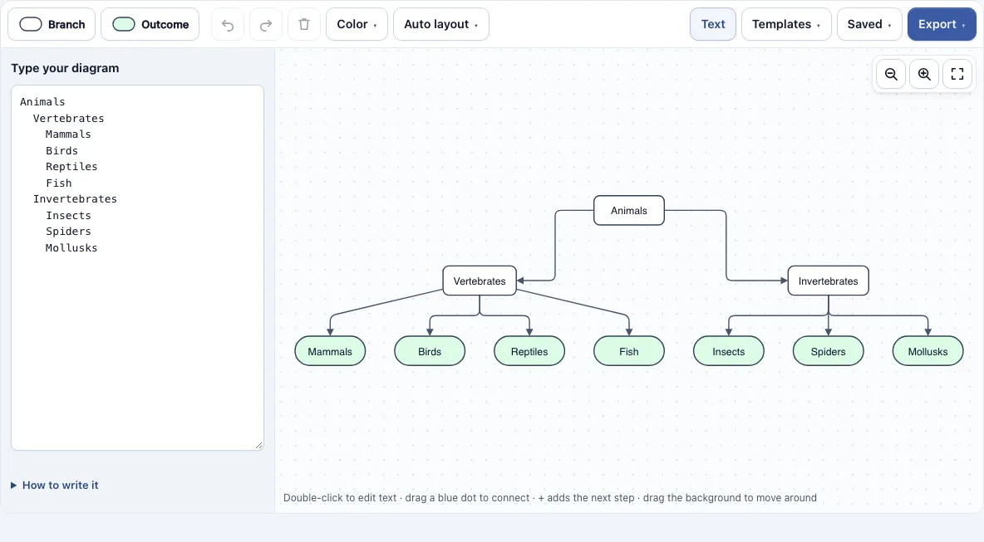Click the 'Fish' line in text editor
The width and height of the screenshot is (984, 542).
click(x=58, y=183)
